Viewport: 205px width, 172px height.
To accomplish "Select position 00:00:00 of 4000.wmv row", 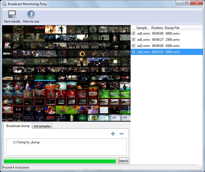I will (158, 33).
